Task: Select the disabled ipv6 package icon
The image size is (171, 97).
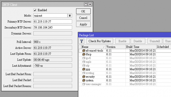Action: point(84,58)
